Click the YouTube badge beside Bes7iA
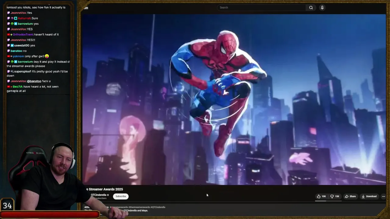390x219 pixels. pos(8,87)
